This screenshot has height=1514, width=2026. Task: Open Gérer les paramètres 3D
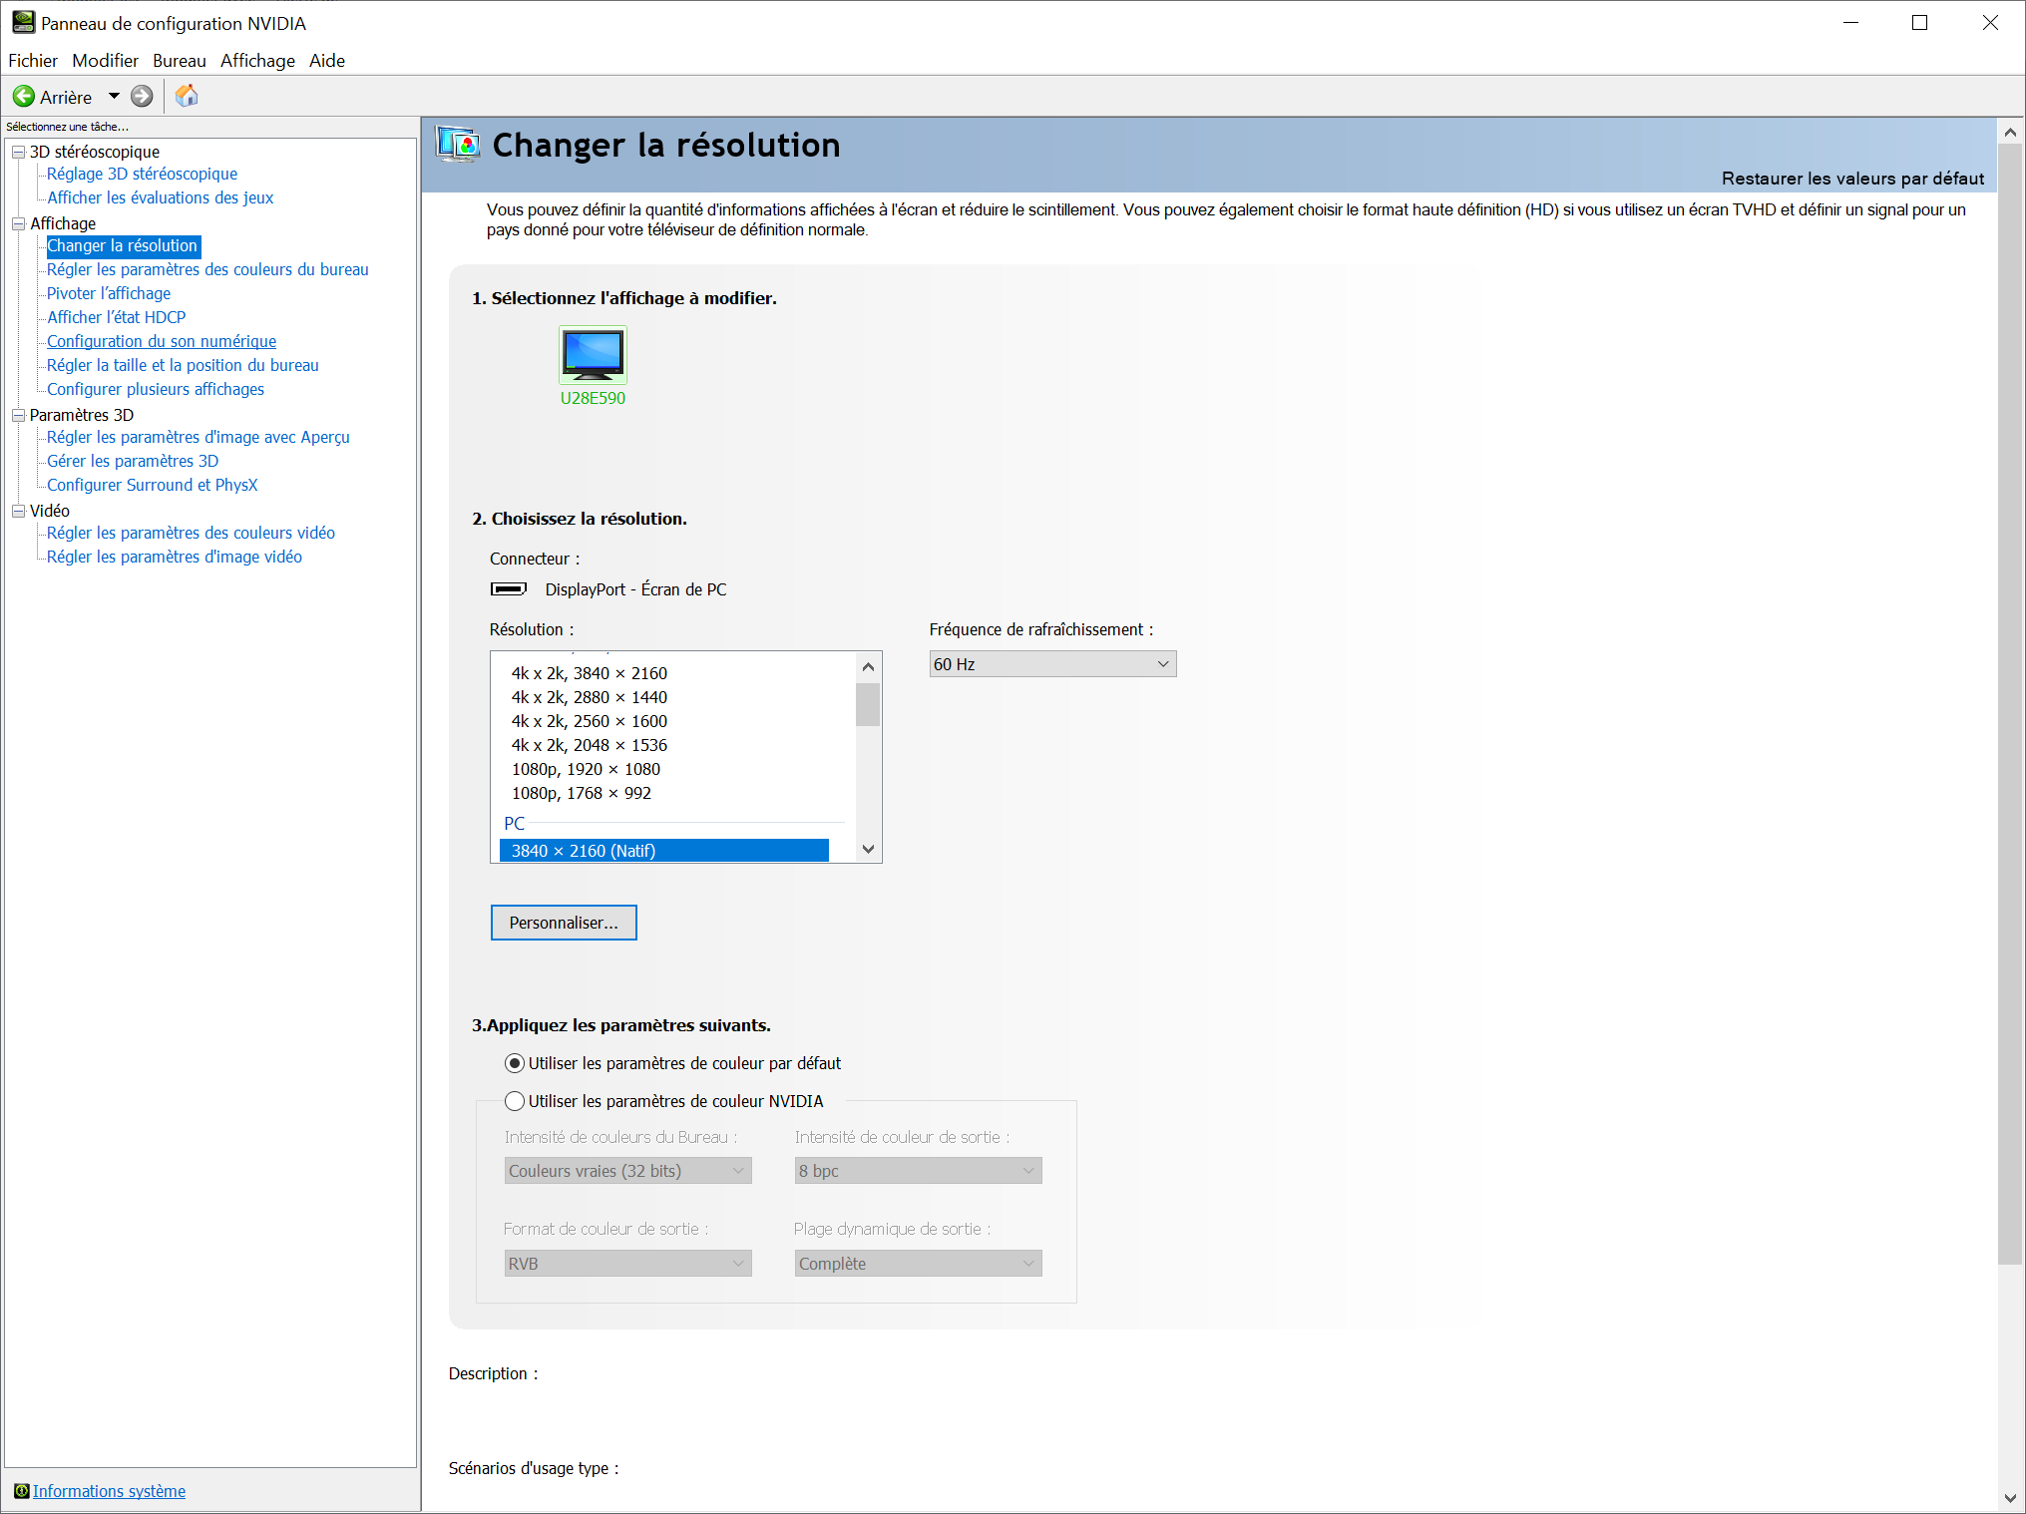[x=133, y=461]
